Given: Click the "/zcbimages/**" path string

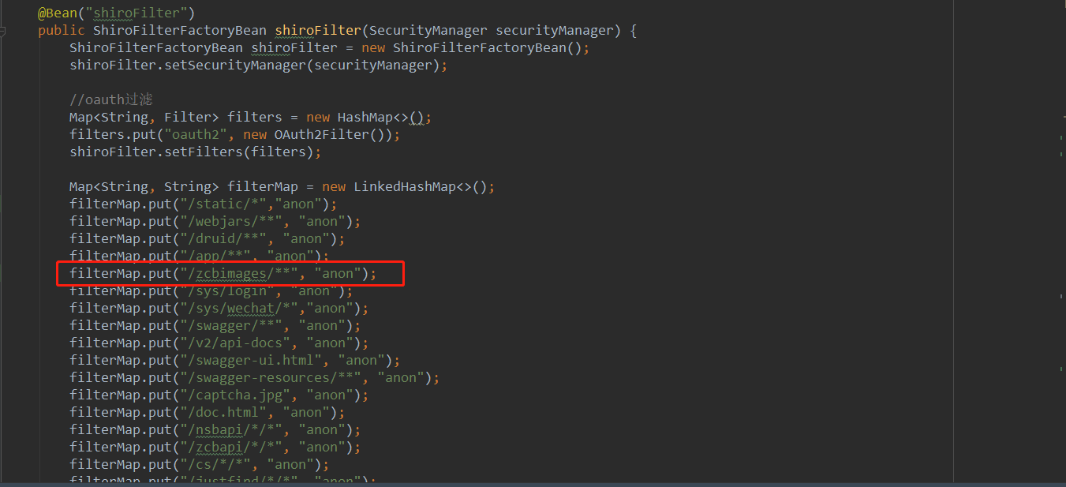Looking at the screenshot, I should pyautogui.click(x=239, y=274).
